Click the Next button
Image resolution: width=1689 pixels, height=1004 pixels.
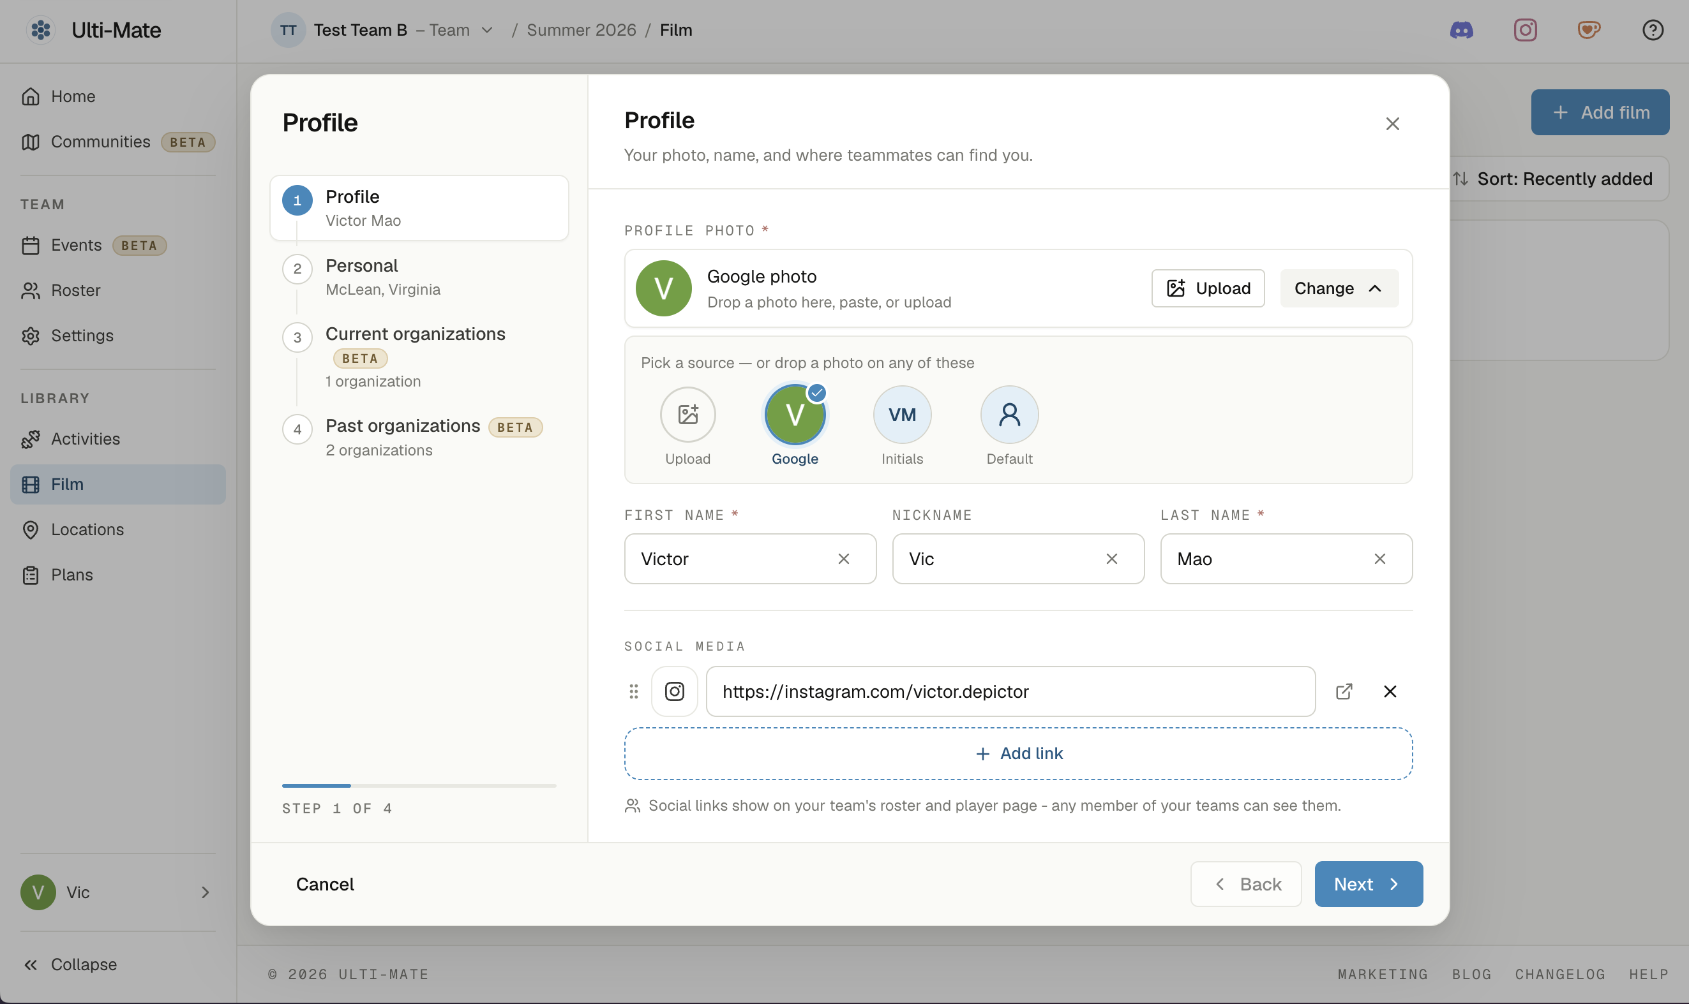click(1368, 884)
